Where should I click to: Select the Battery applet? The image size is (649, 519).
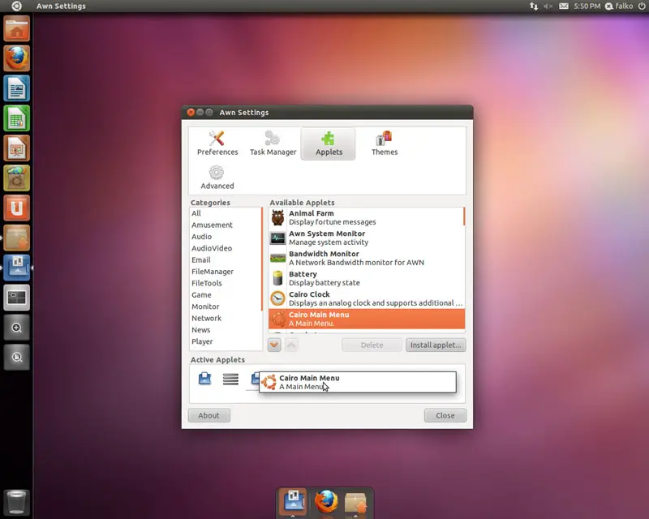[366, 278]
